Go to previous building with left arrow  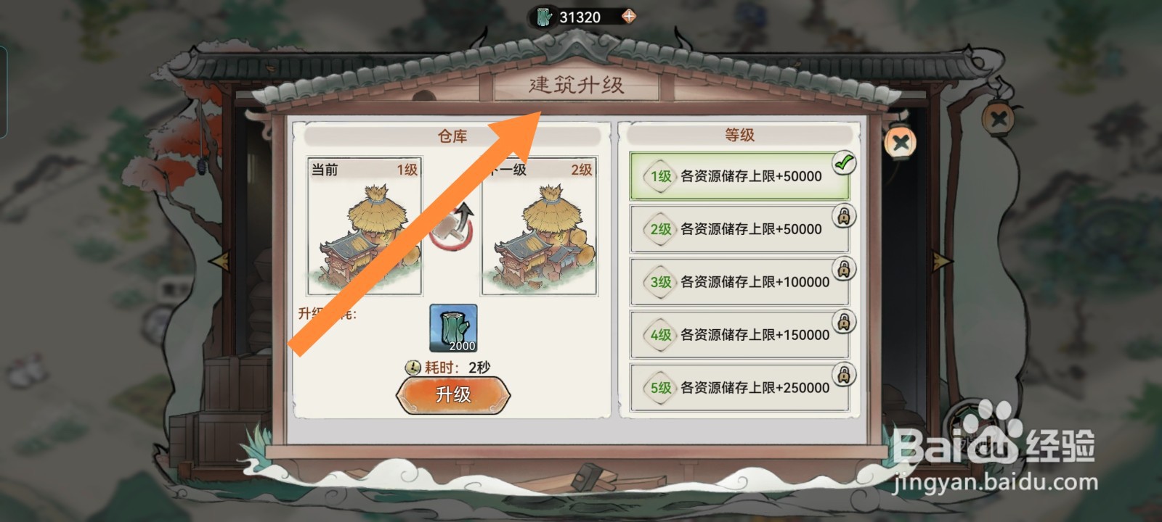(x=219, y=260)
